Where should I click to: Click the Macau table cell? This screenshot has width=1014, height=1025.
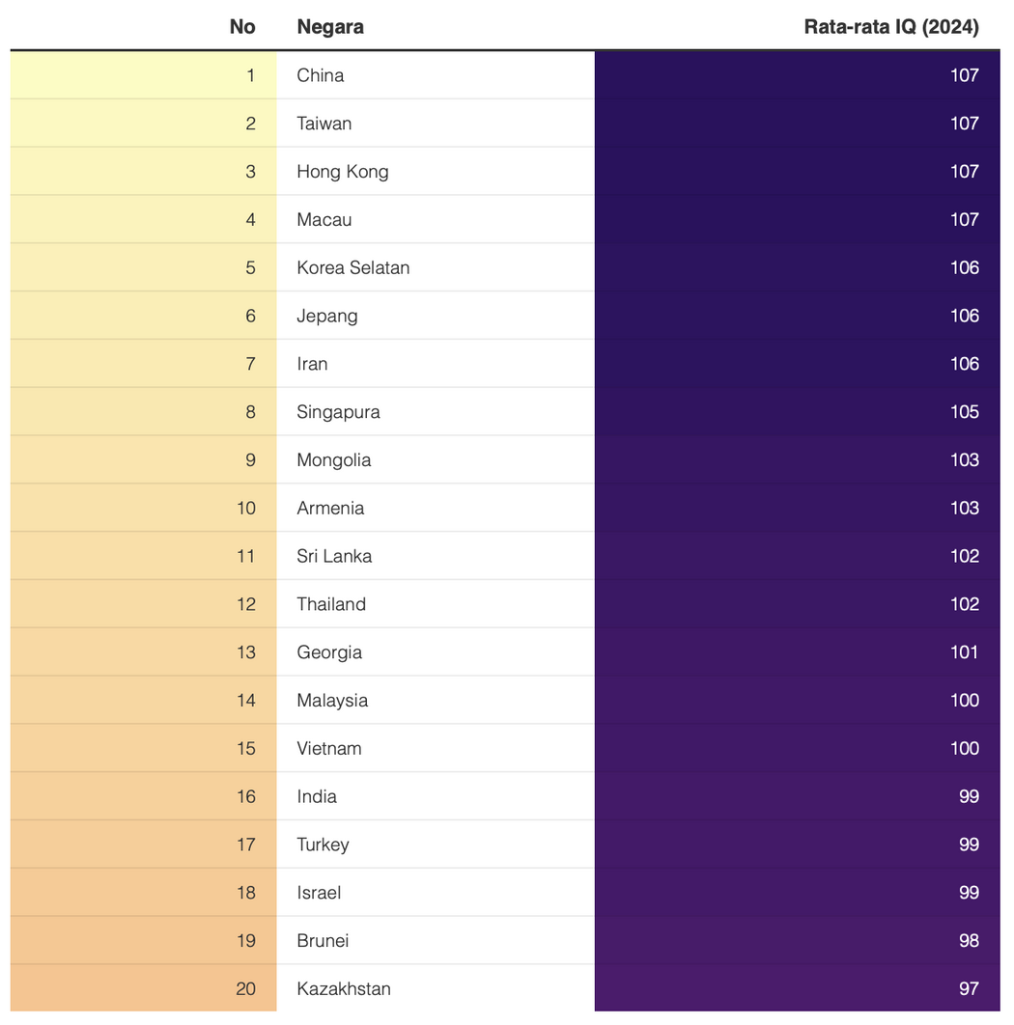[436, 220]
